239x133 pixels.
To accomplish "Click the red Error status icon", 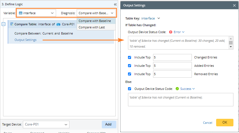I will pyautogui.click(x=171, y=32).
